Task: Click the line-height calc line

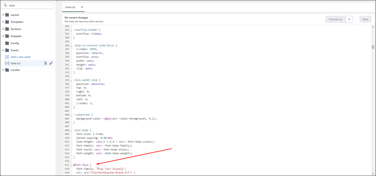Action: [116, 142]
